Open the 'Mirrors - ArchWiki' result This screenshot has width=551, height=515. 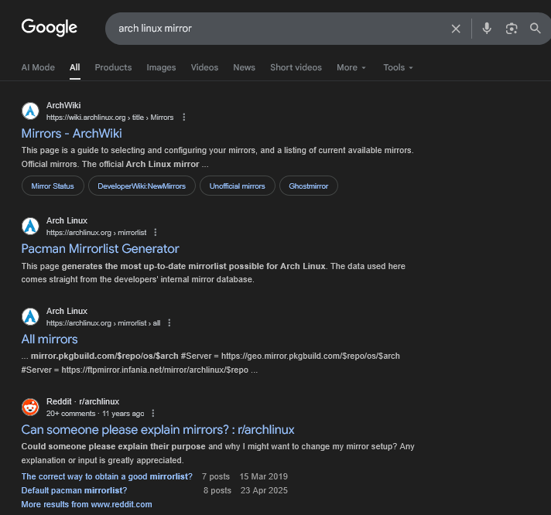coord(72,134)
